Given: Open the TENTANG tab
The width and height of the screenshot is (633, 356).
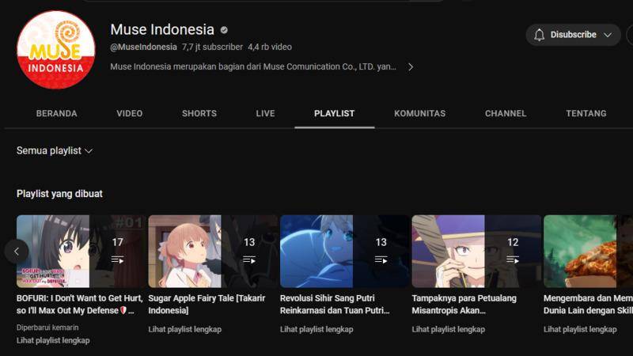Looking at the screenshot, I should (x=586, y=114).
